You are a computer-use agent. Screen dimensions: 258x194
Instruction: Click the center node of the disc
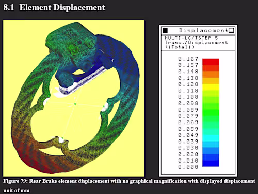[x=75, y=104]
